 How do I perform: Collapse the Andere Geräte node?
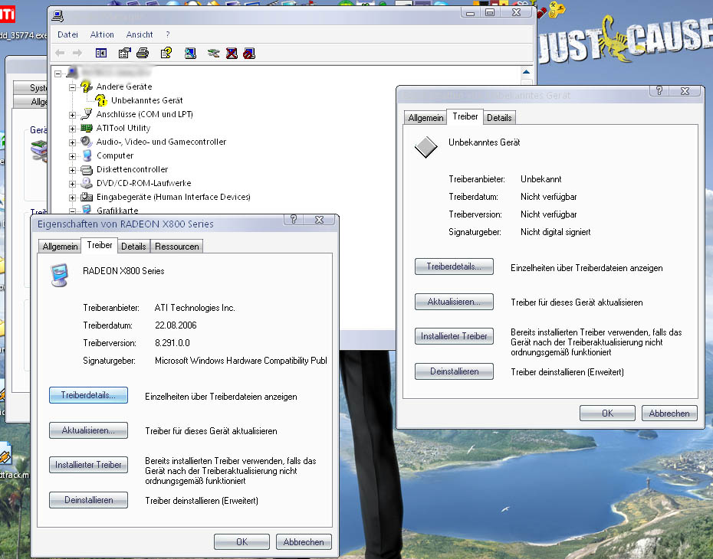coord(72,87)
